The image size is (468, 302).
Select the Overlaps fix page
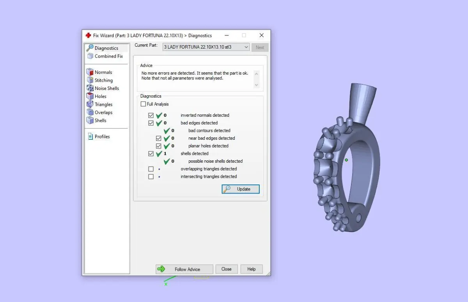pyautogui.click(x=100, y=112)
